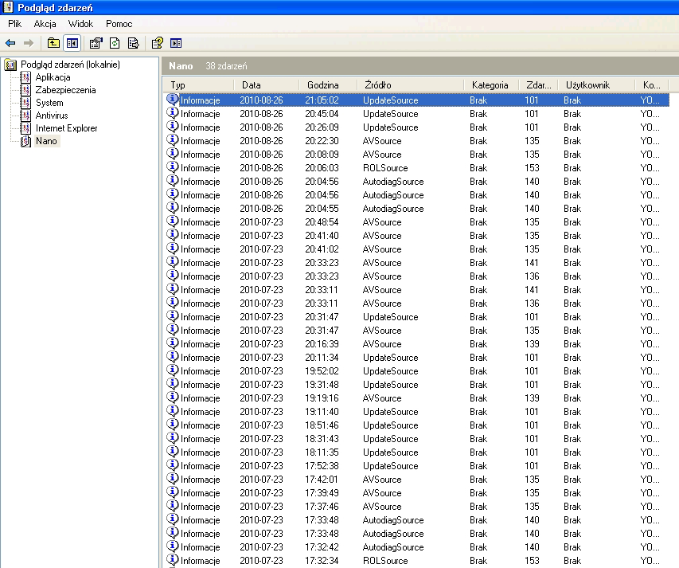This screenshot has width=679, height=568.
Task: Click event ID 135 in the 17:37:46 row
Action: click(532, 507)
